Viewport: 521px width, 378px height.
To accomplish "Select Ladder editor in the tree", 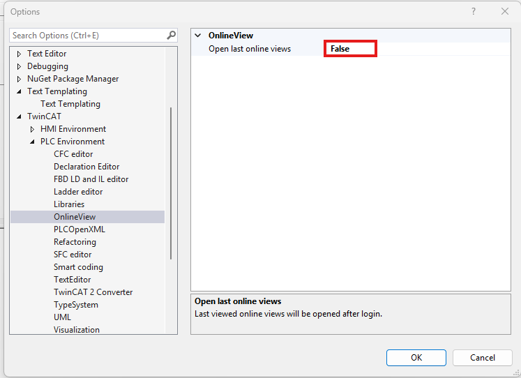I will [78, 192].
